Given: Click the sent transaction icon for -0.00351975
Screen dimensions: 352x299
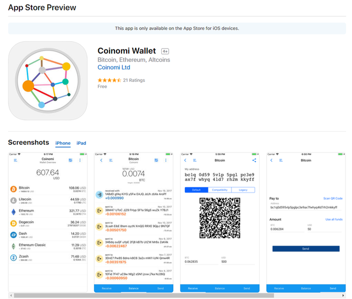Looking at the screenshot, I should click(100, 259).
